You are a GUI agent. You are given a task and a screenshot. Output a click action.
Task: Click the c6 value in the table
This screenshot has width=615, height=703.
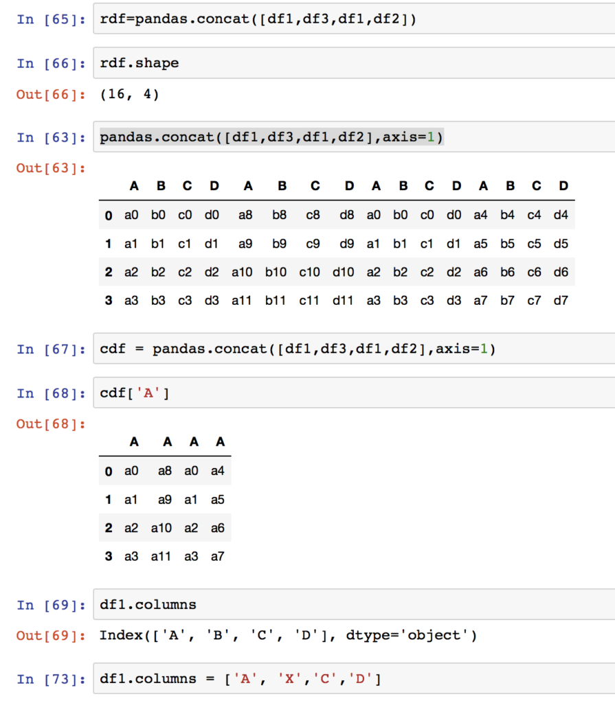click(534, 272)
